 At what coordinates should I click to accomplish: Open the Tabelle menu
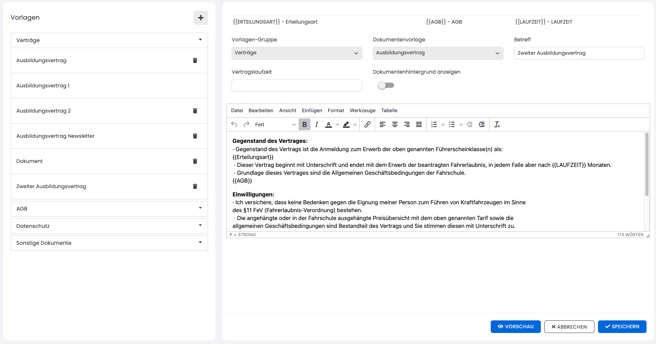389,111
